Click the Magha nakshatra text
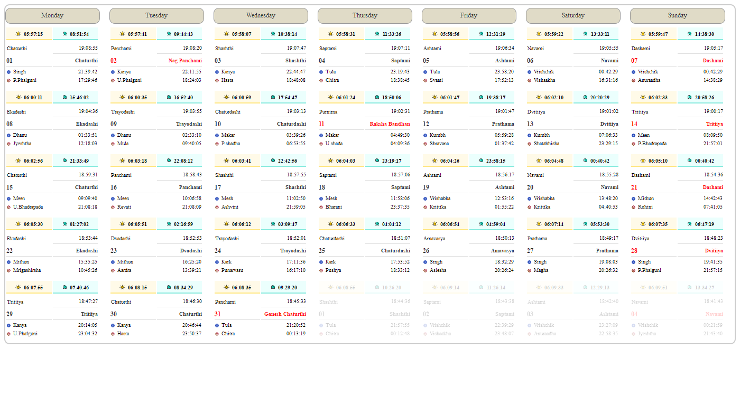 click(541, 270)
